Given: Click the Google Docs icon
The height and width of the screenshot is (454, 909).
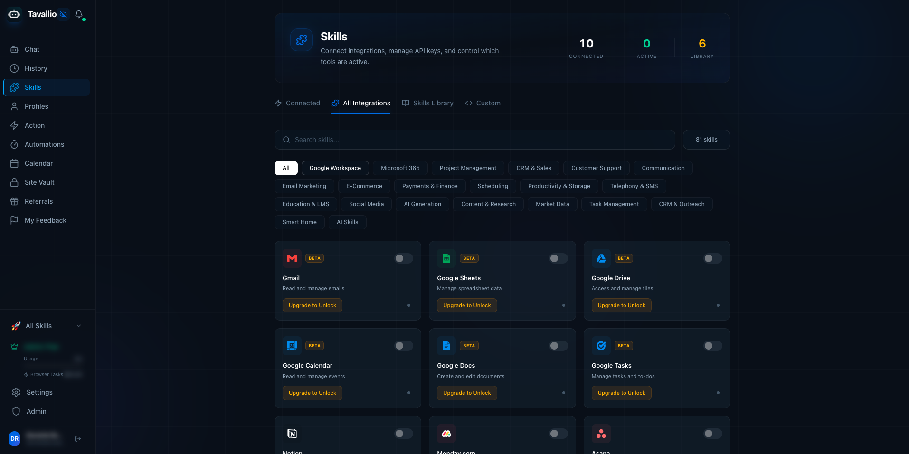Looking at the screenshot, I should (446, 346).
